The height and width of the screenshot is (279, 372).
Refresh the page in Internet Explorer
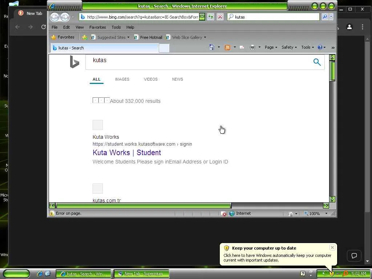tap(211, 17)
